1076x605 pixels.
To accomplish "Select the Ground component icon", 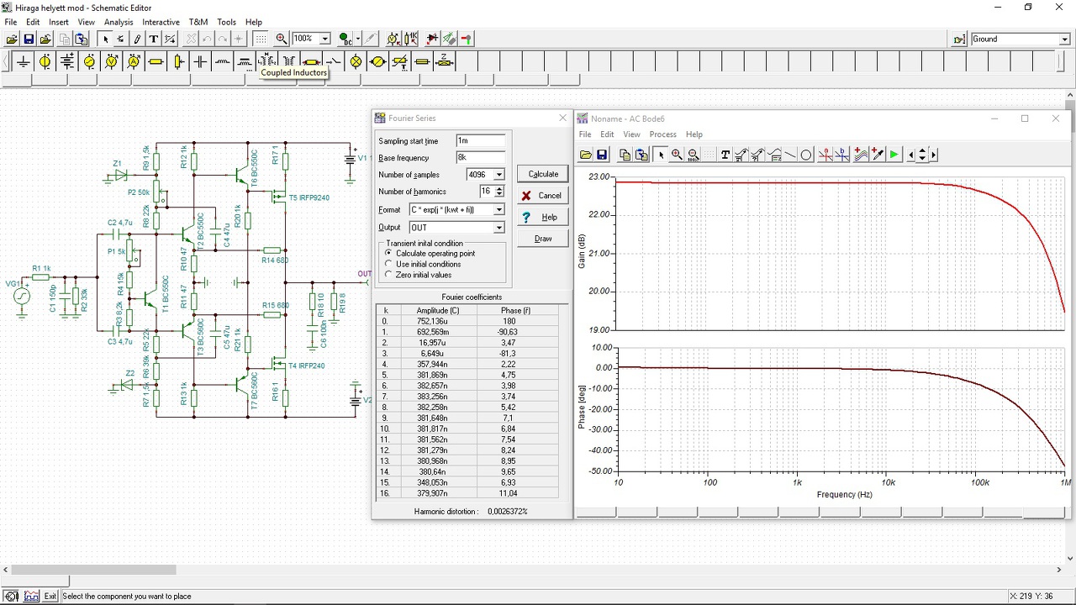I will tap(24, 61).
